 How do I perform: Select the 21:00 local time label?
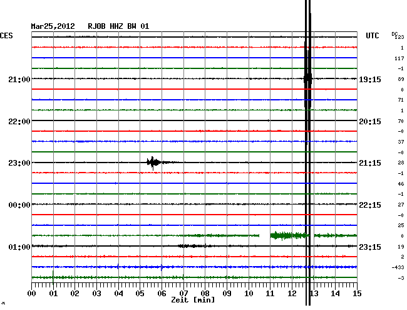pyautogui.click(x=19, y=79)
